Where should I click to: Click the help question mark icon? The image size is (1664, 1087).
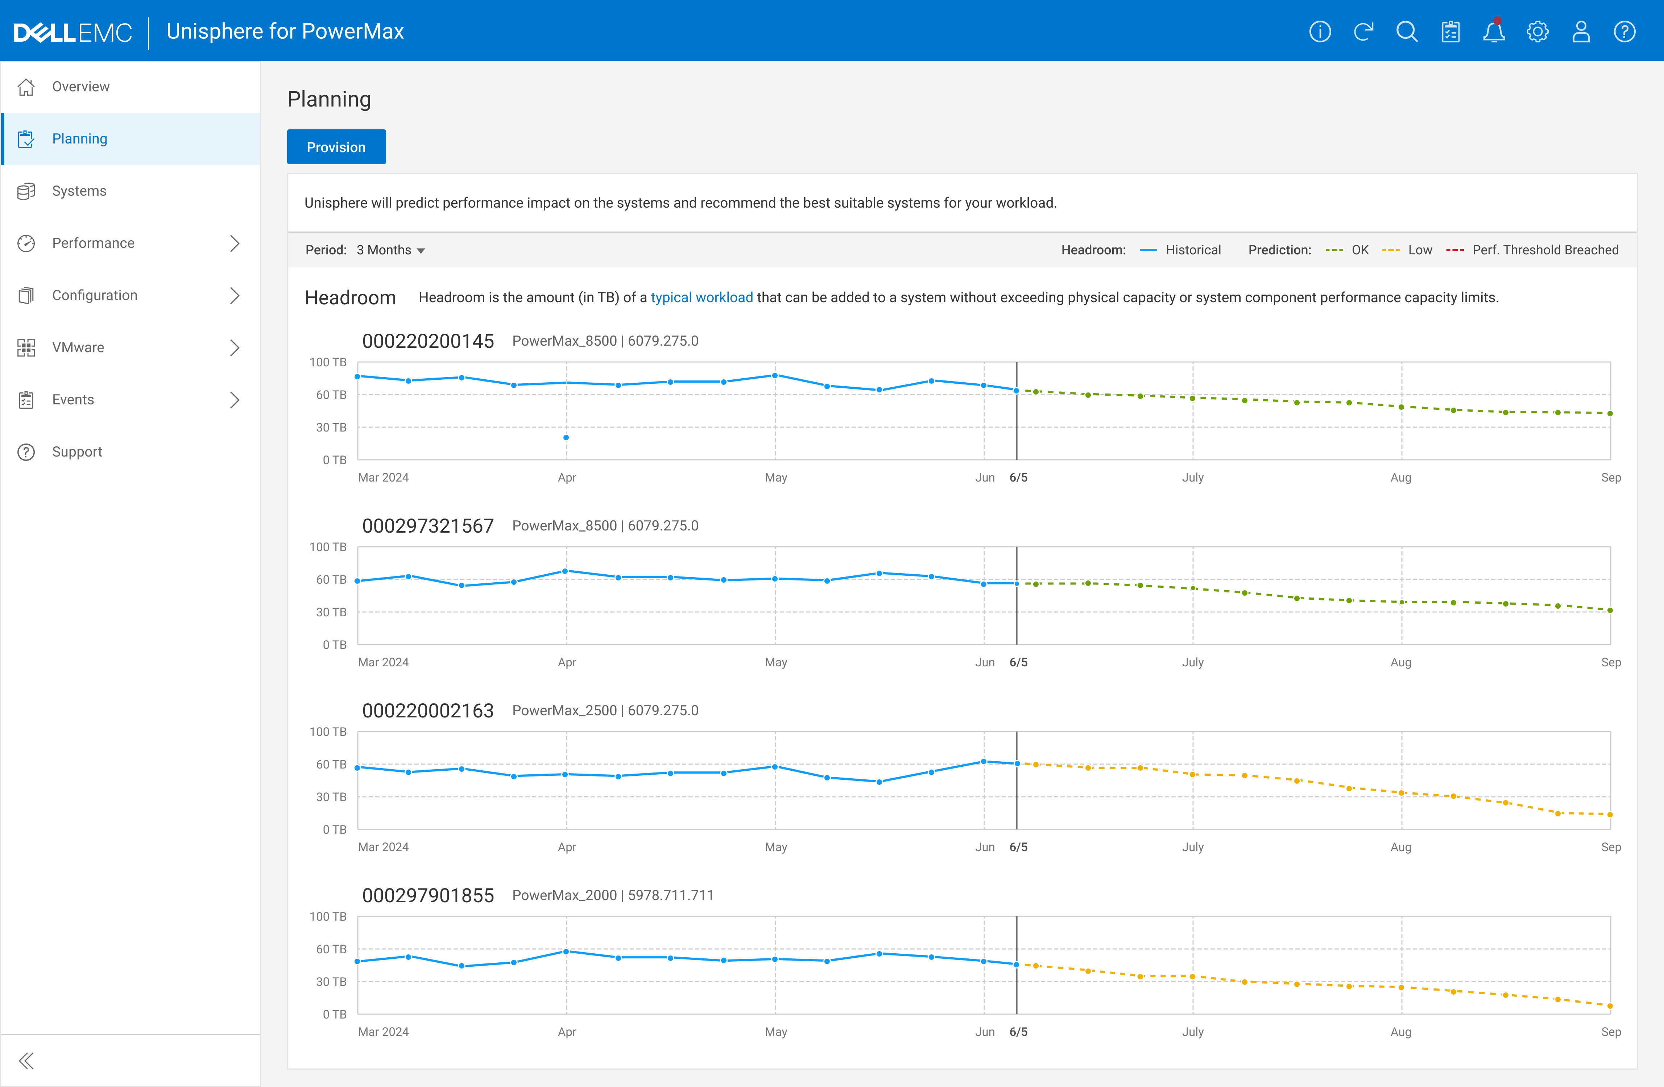[1624, 32]
